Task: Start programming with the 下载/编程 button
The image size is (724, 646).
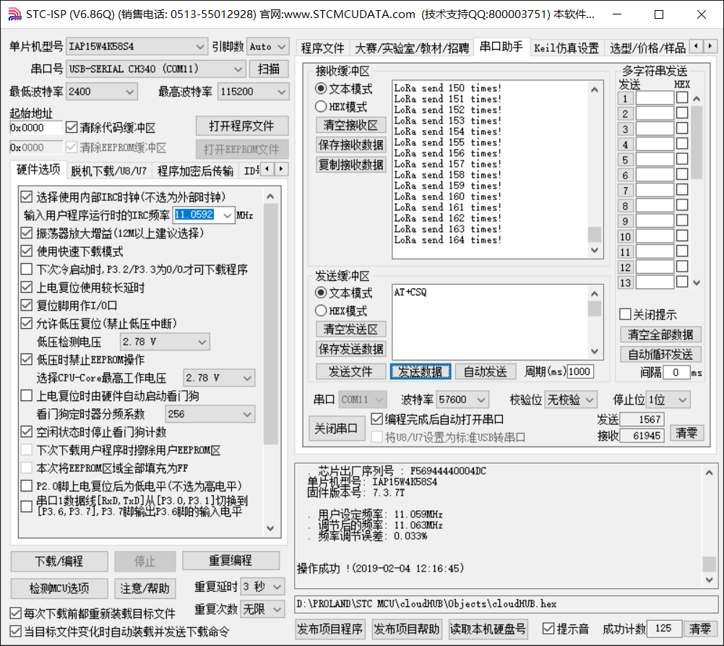Action: click(59, 561)
